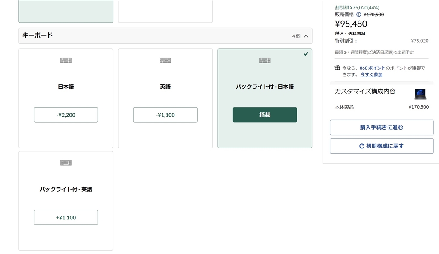Choose backlit English keyboard for +¥1,100
Viewport: 439px width, 254px height.
(x=66, y=218)
